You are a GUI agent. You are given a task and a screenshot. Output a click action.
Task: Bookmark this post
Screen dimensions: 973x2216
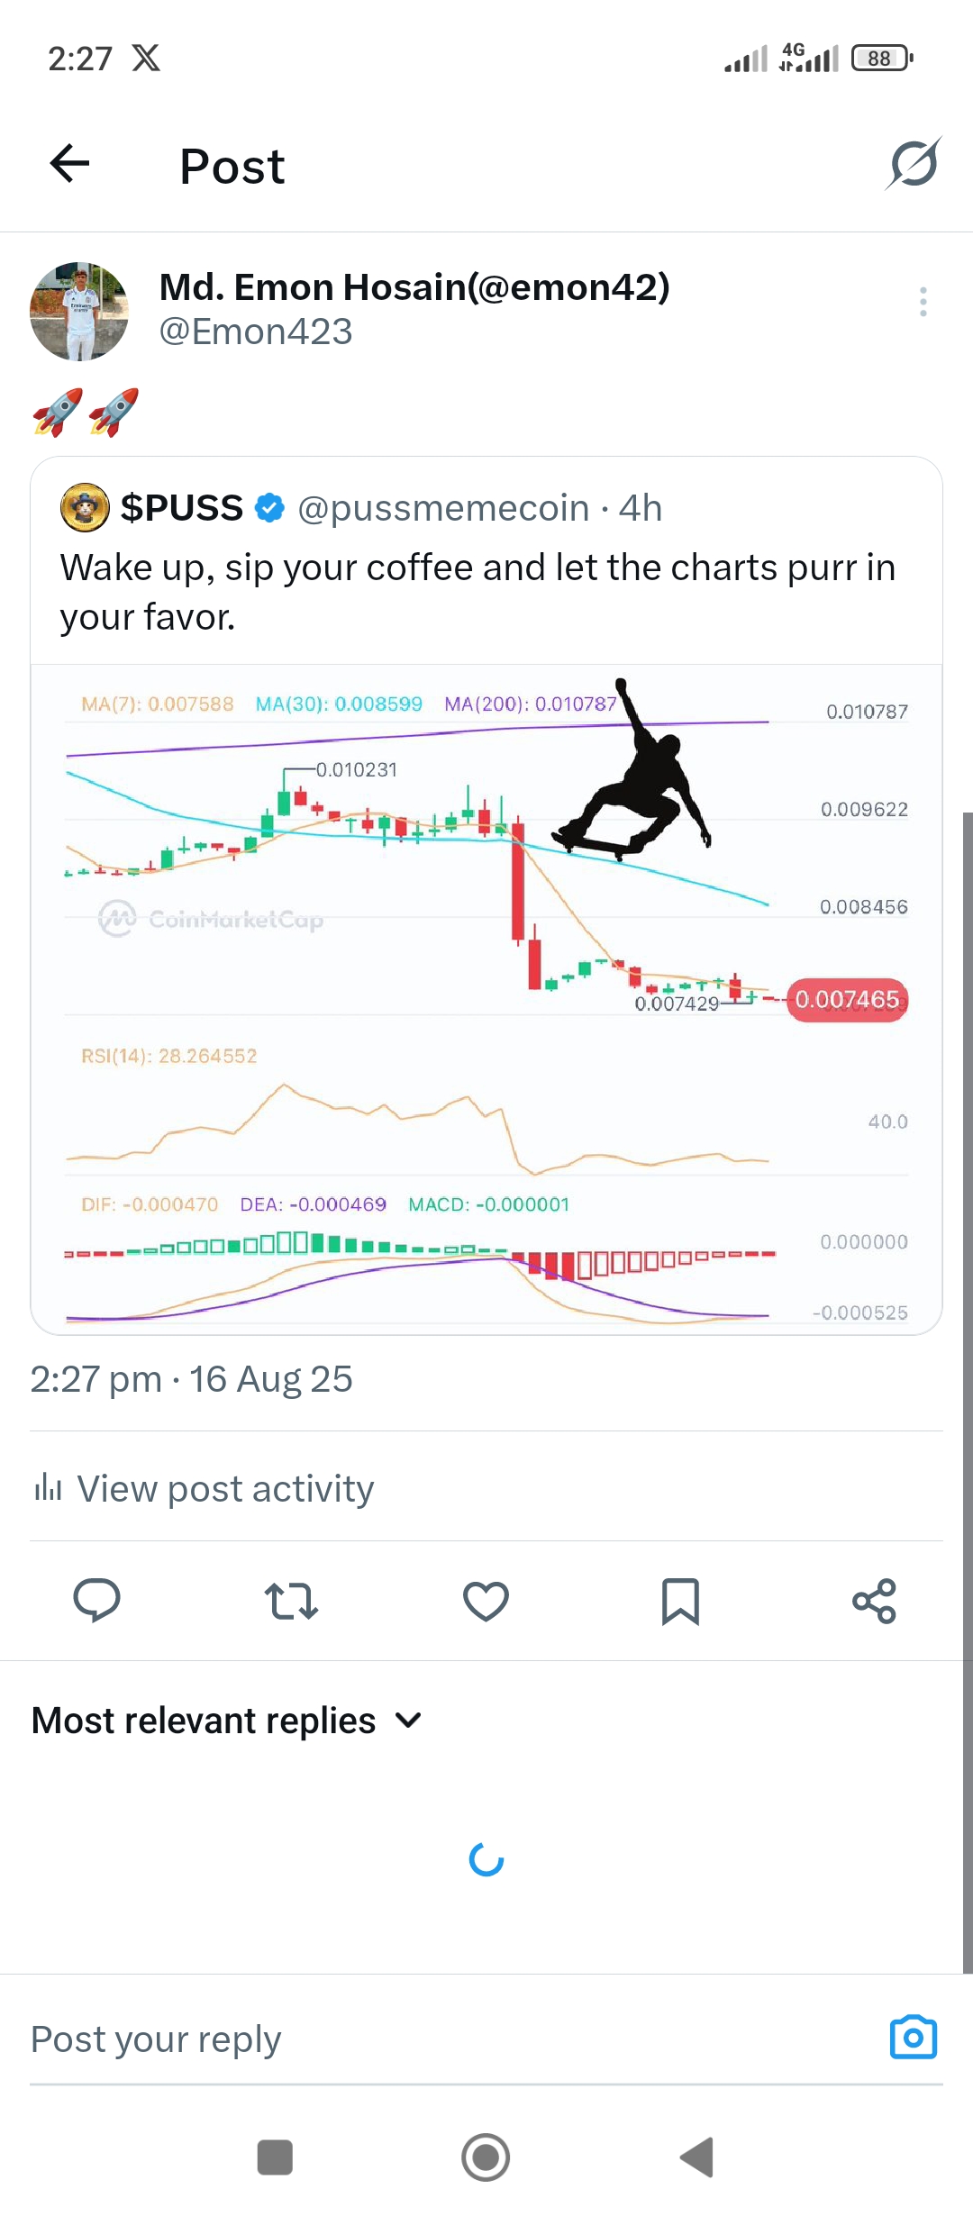click(x=680, y=1601)
